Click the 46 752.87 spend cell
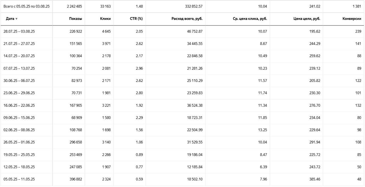 (195, 31)
